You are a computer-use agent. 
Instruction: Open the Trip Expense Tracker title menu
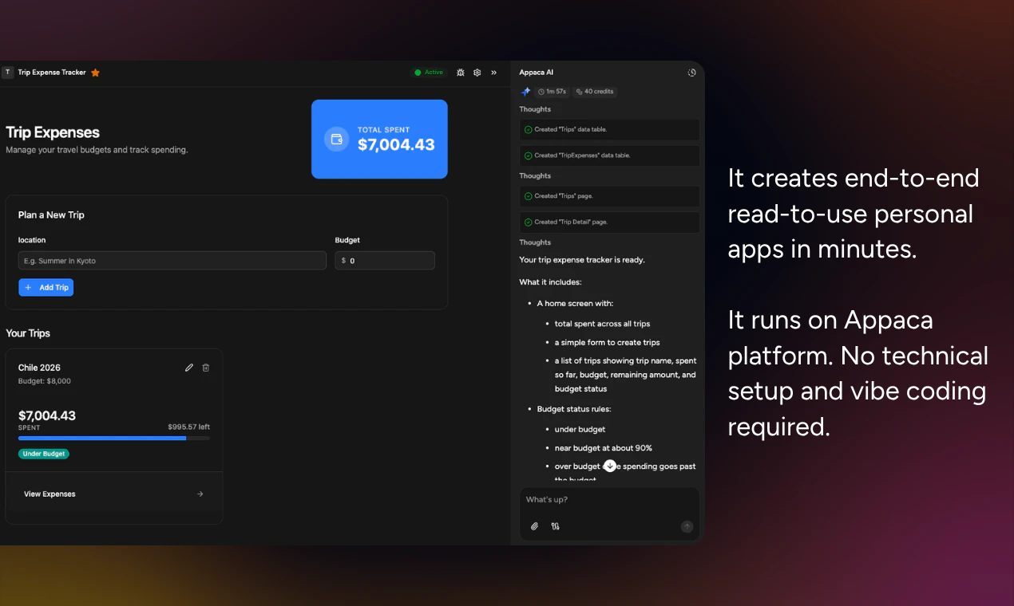(x=52, y=72)
